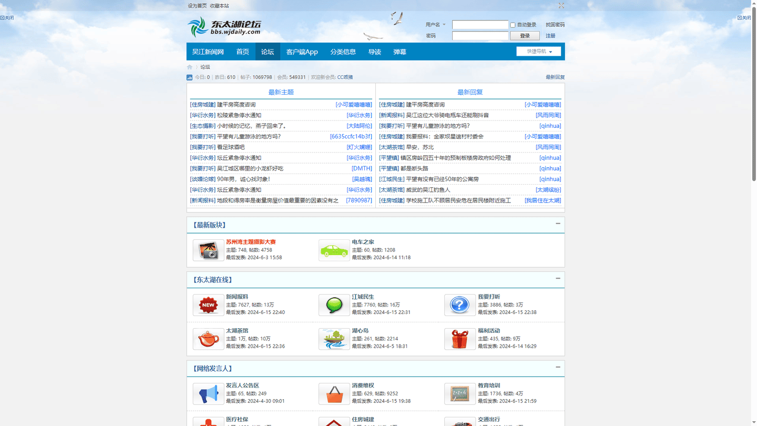Image resolution: width=757 pixels, height=426 pixels.
Task: Open reply 吴江这位大爷骑电瓶车还能刷抖音
Action: tap(447, 115)
